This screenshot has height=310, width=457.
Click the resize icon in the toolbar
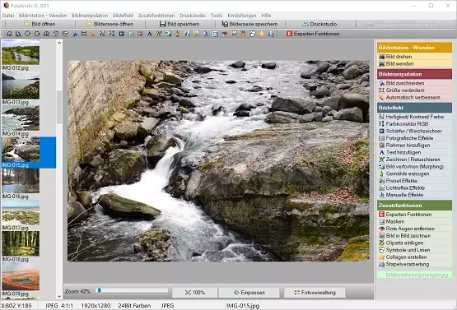click(x=84, y=34)
